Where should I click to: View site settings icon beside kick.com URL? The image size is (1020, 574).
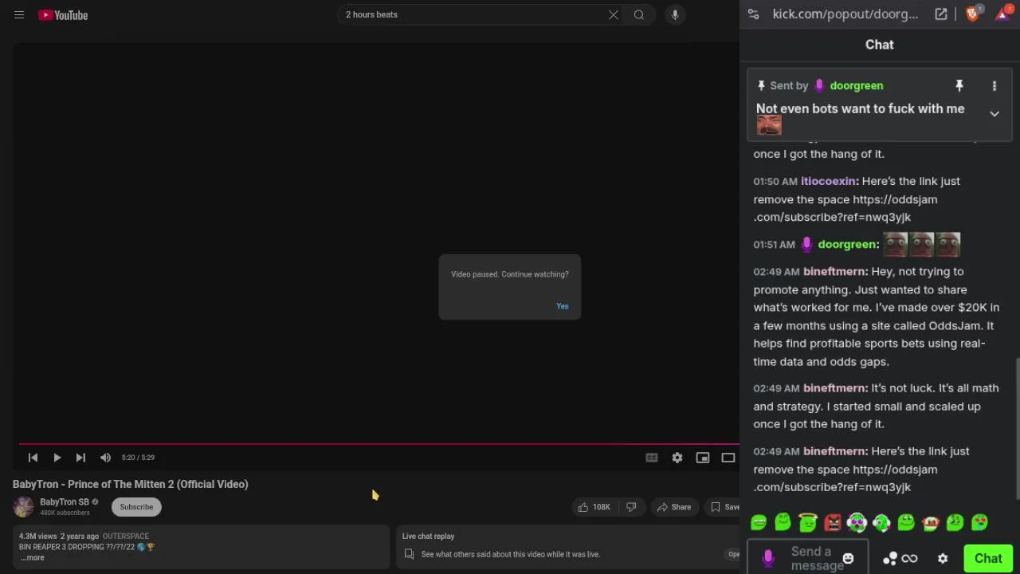pos(753,14)
